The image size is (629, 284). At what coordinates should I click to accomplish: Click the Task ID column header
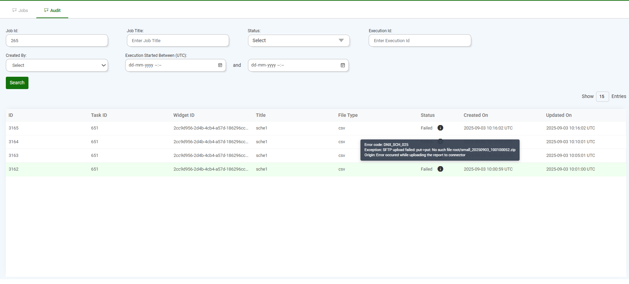click(x=99, y=115)
